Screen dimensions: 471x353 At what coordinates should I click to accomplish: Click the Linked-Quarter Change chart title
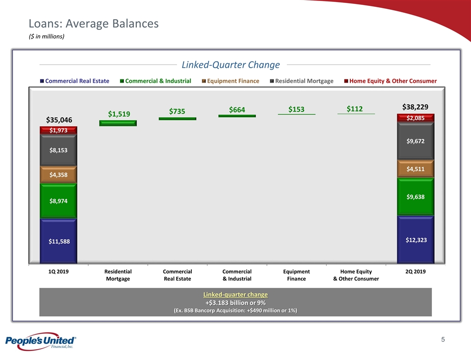coord(231,65)
